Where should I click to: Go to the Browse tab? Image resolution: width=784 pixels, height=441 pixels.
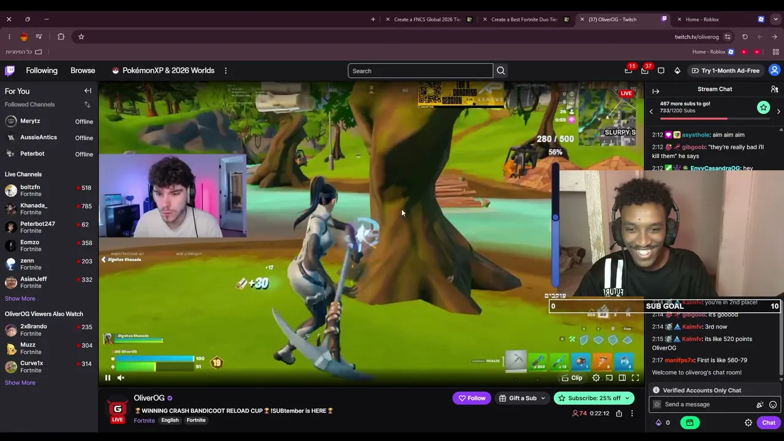point(83,70)
